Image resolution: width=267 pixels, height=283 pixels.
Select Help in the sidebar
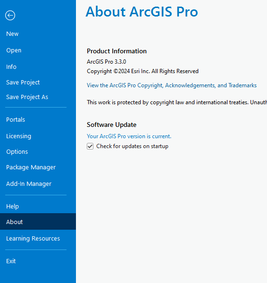tap(12, 206)
